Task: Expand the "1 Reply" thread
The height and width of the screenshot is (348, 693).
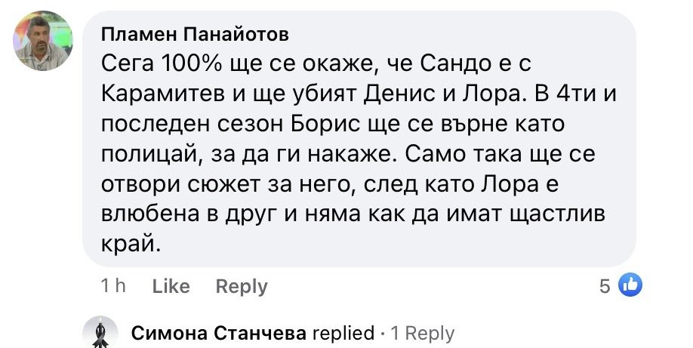Action: click(423, 333)
